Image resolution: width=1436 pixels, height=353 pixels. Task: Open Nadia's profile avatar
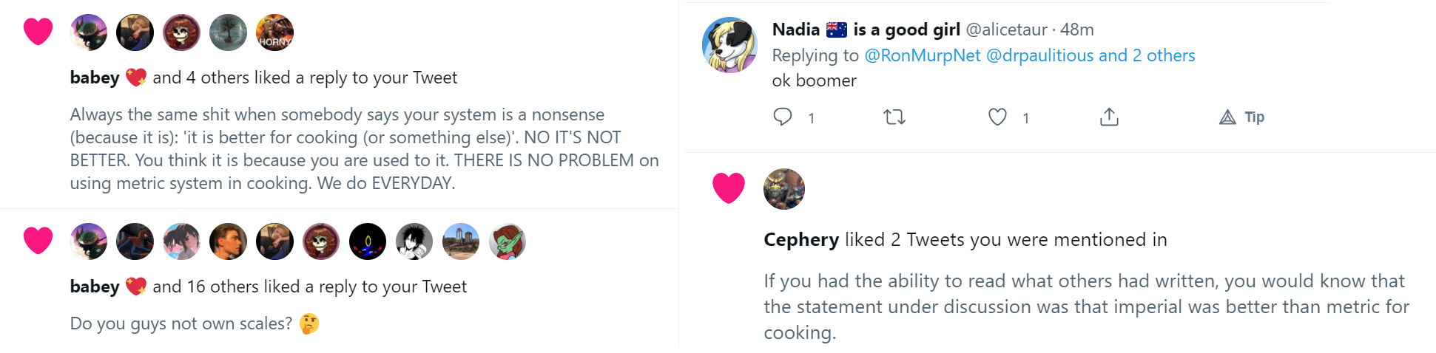tap(729, 44)
